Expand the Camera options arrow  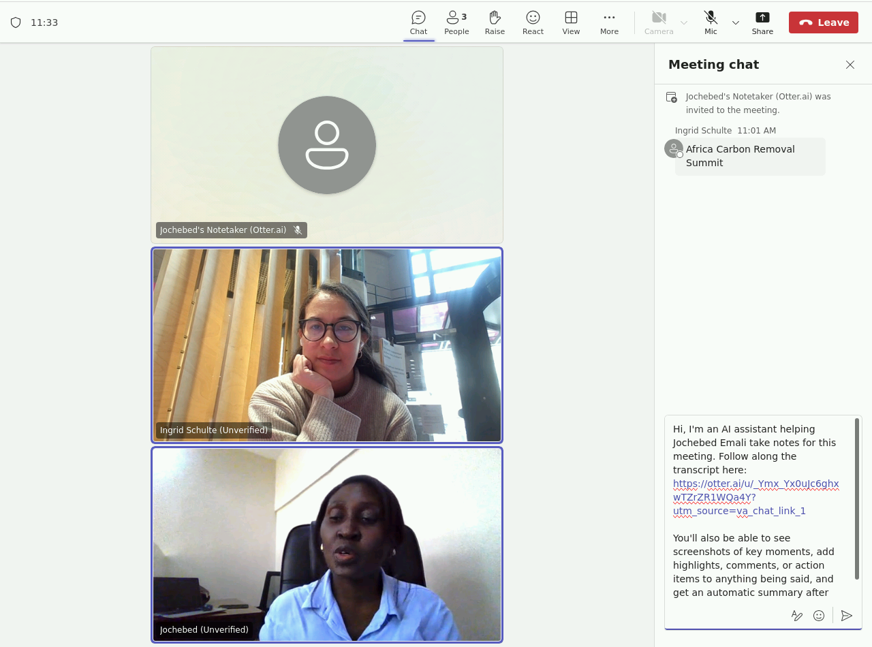click(684, 22)
